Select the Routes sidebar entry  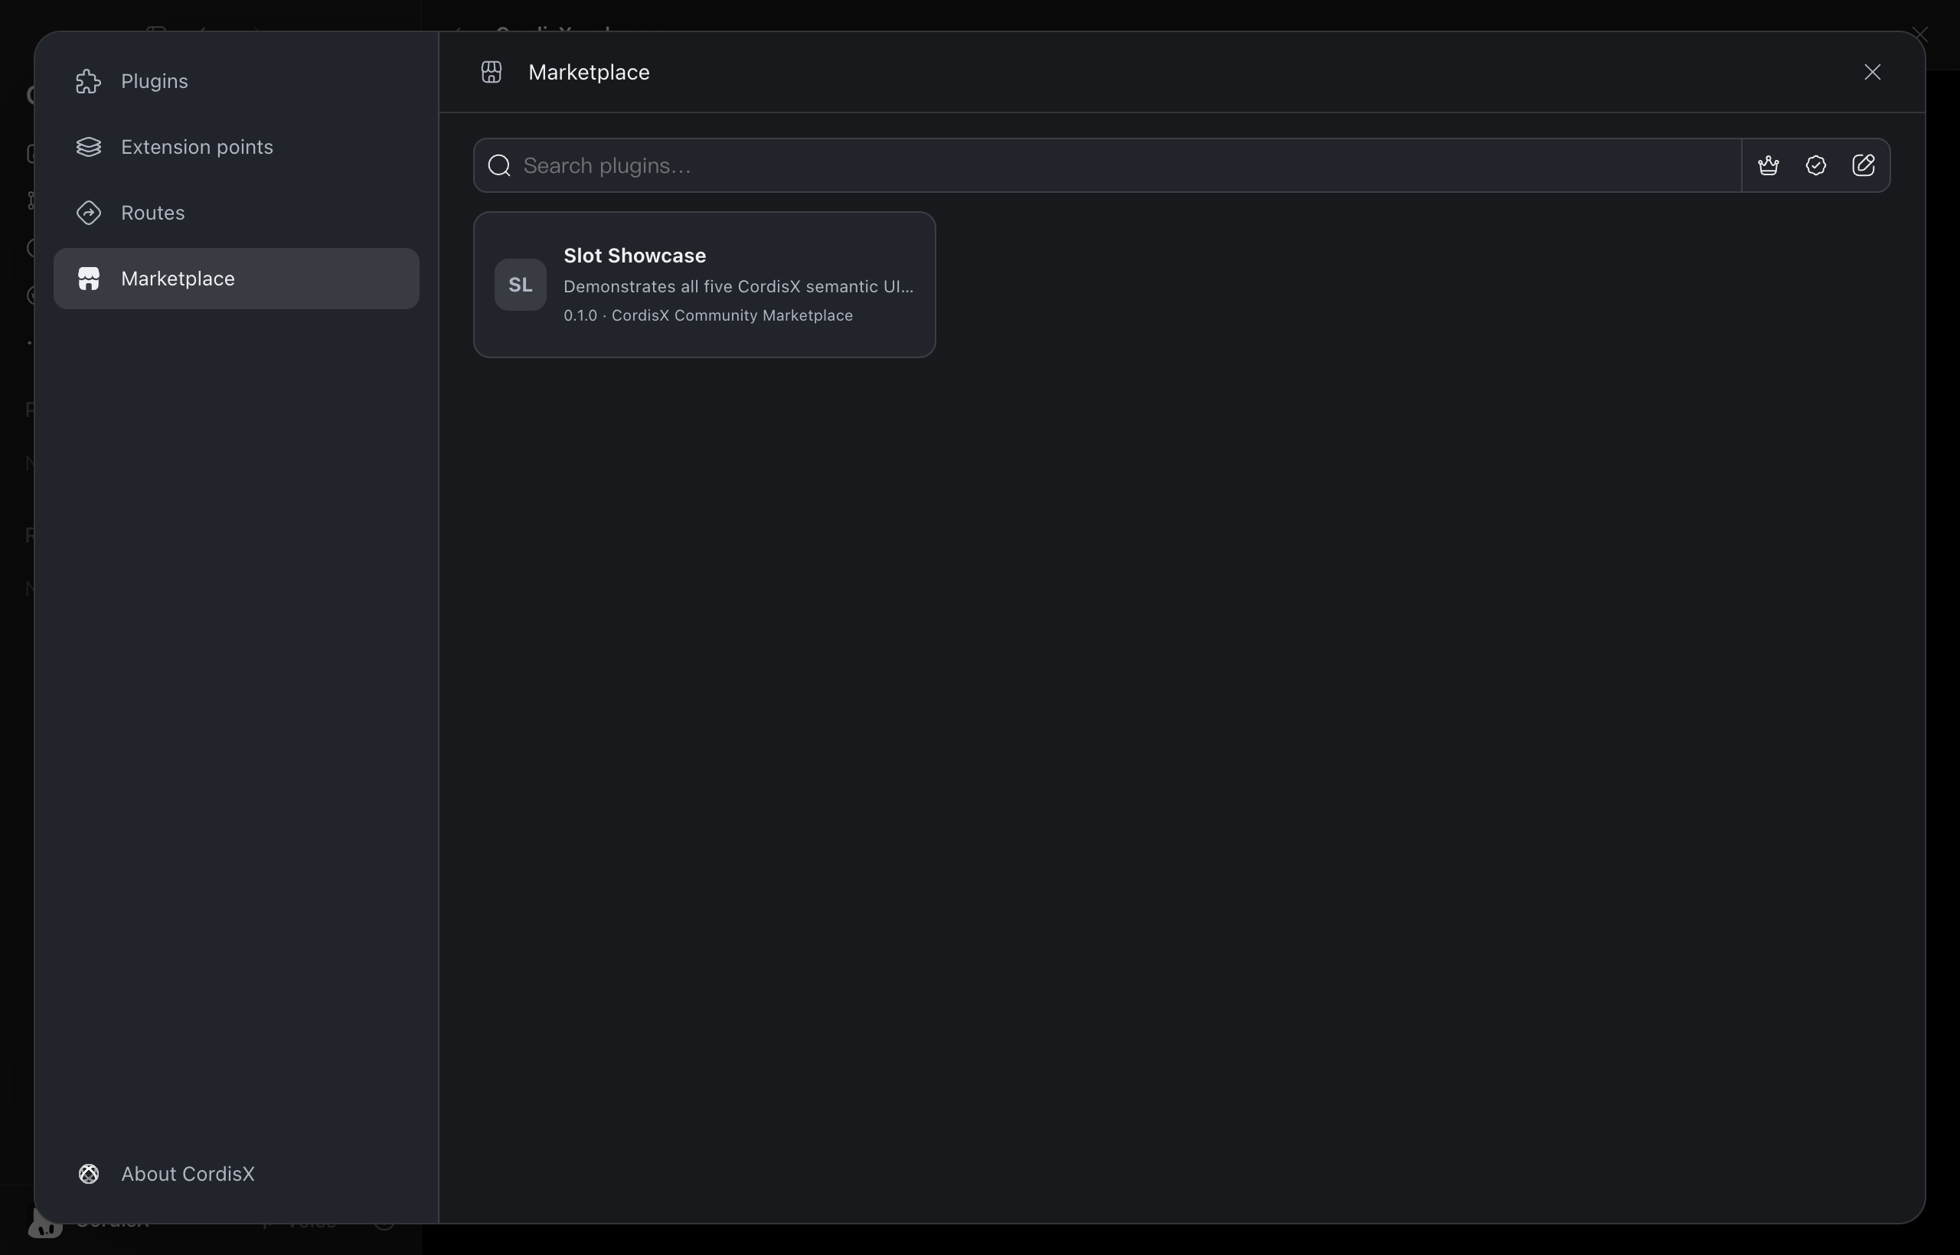236,213
